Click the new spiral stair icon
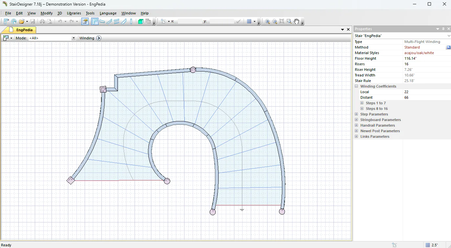Screen dimensions: 451x248 14,21
